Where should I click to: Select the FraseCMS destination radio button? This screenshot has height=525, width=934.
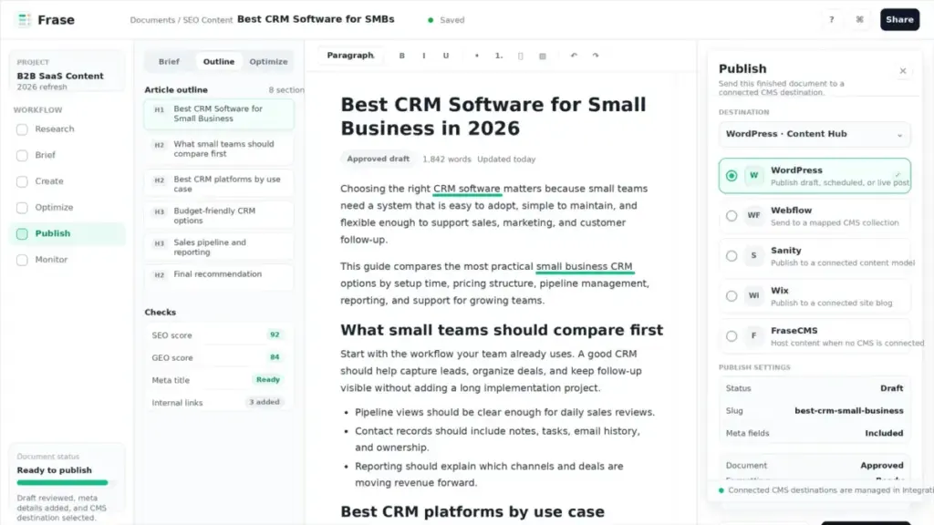point(732,336)
